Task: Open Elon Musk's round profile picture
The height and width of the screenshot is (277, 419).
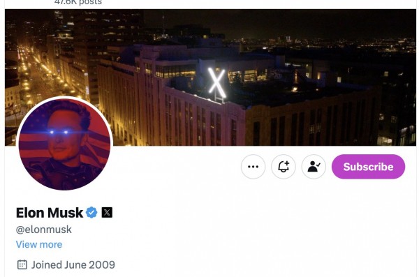Action: point(64,144)
